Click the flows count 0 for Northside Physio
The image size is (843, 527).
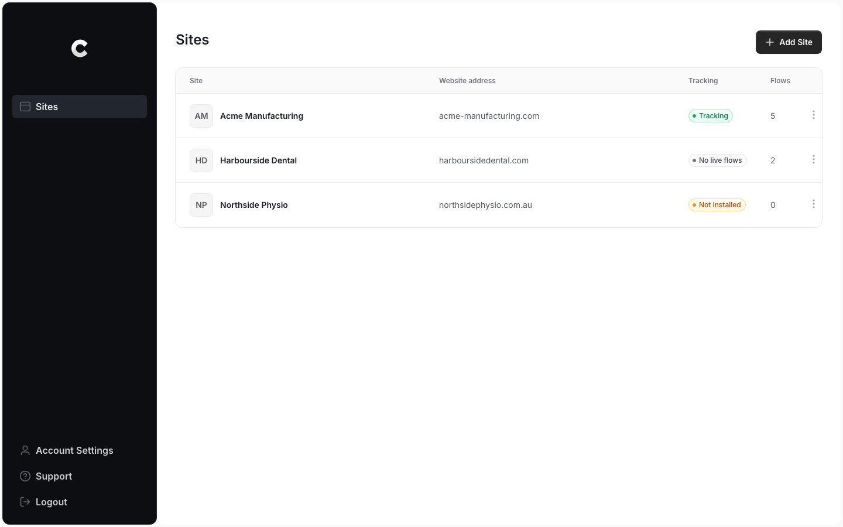tap(773, 205)
